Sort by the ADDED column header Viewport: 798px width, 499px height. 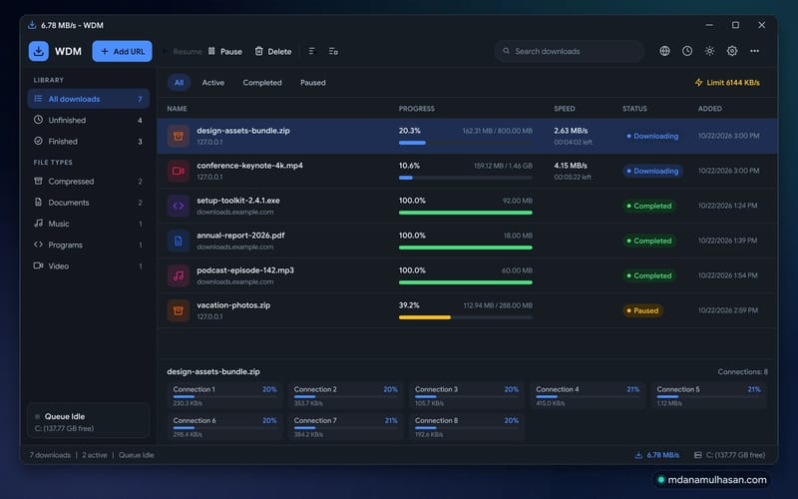[x=710, y=109]
